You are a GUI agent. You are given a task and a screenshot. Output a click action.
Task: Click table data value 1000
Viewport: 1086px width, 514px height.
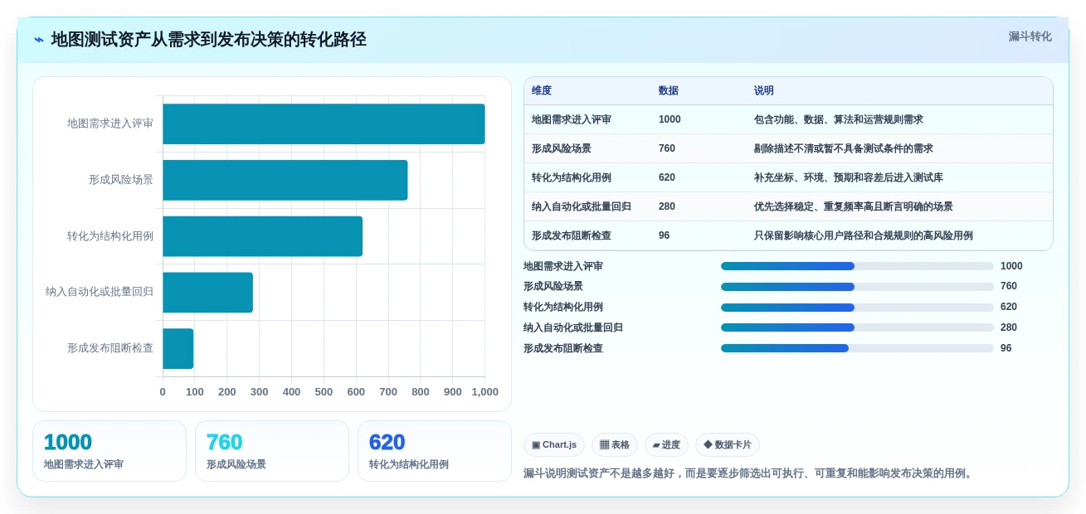[670, 119]
